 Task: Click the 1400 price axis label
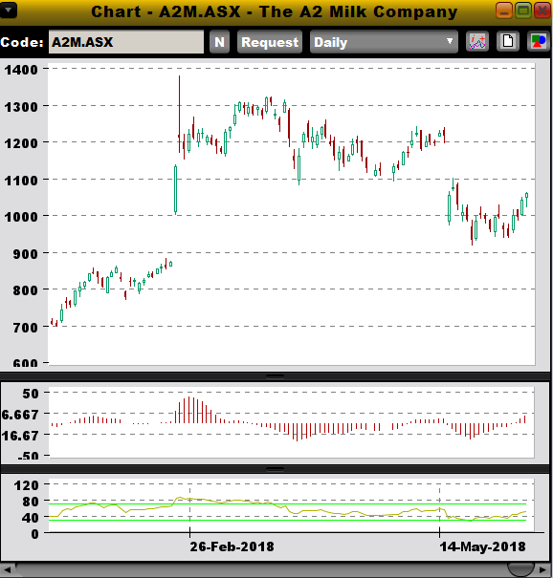[21, 70]
